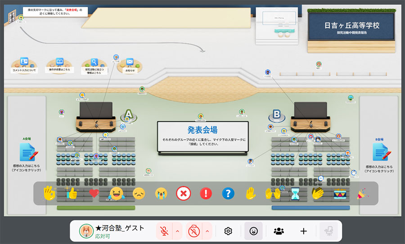Toggle the emoji reaction panel
Screen dimensions: 405x244
coord(253,231)
